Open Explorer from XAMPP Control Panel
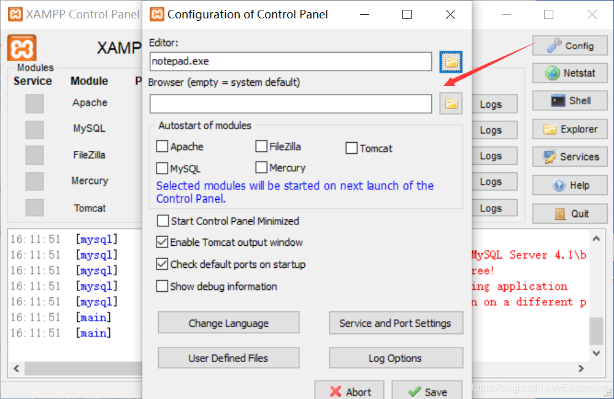Screen dimensions: 614x399 [x=570, y=129]
